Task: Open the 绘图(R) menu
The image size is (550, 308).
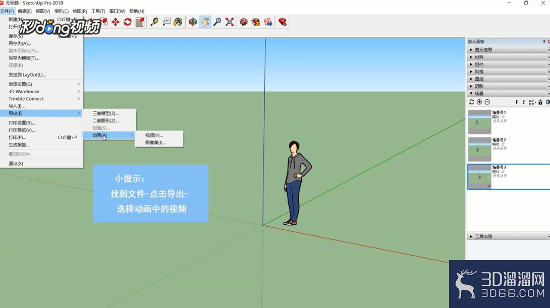Action: (x=80, y=11)
